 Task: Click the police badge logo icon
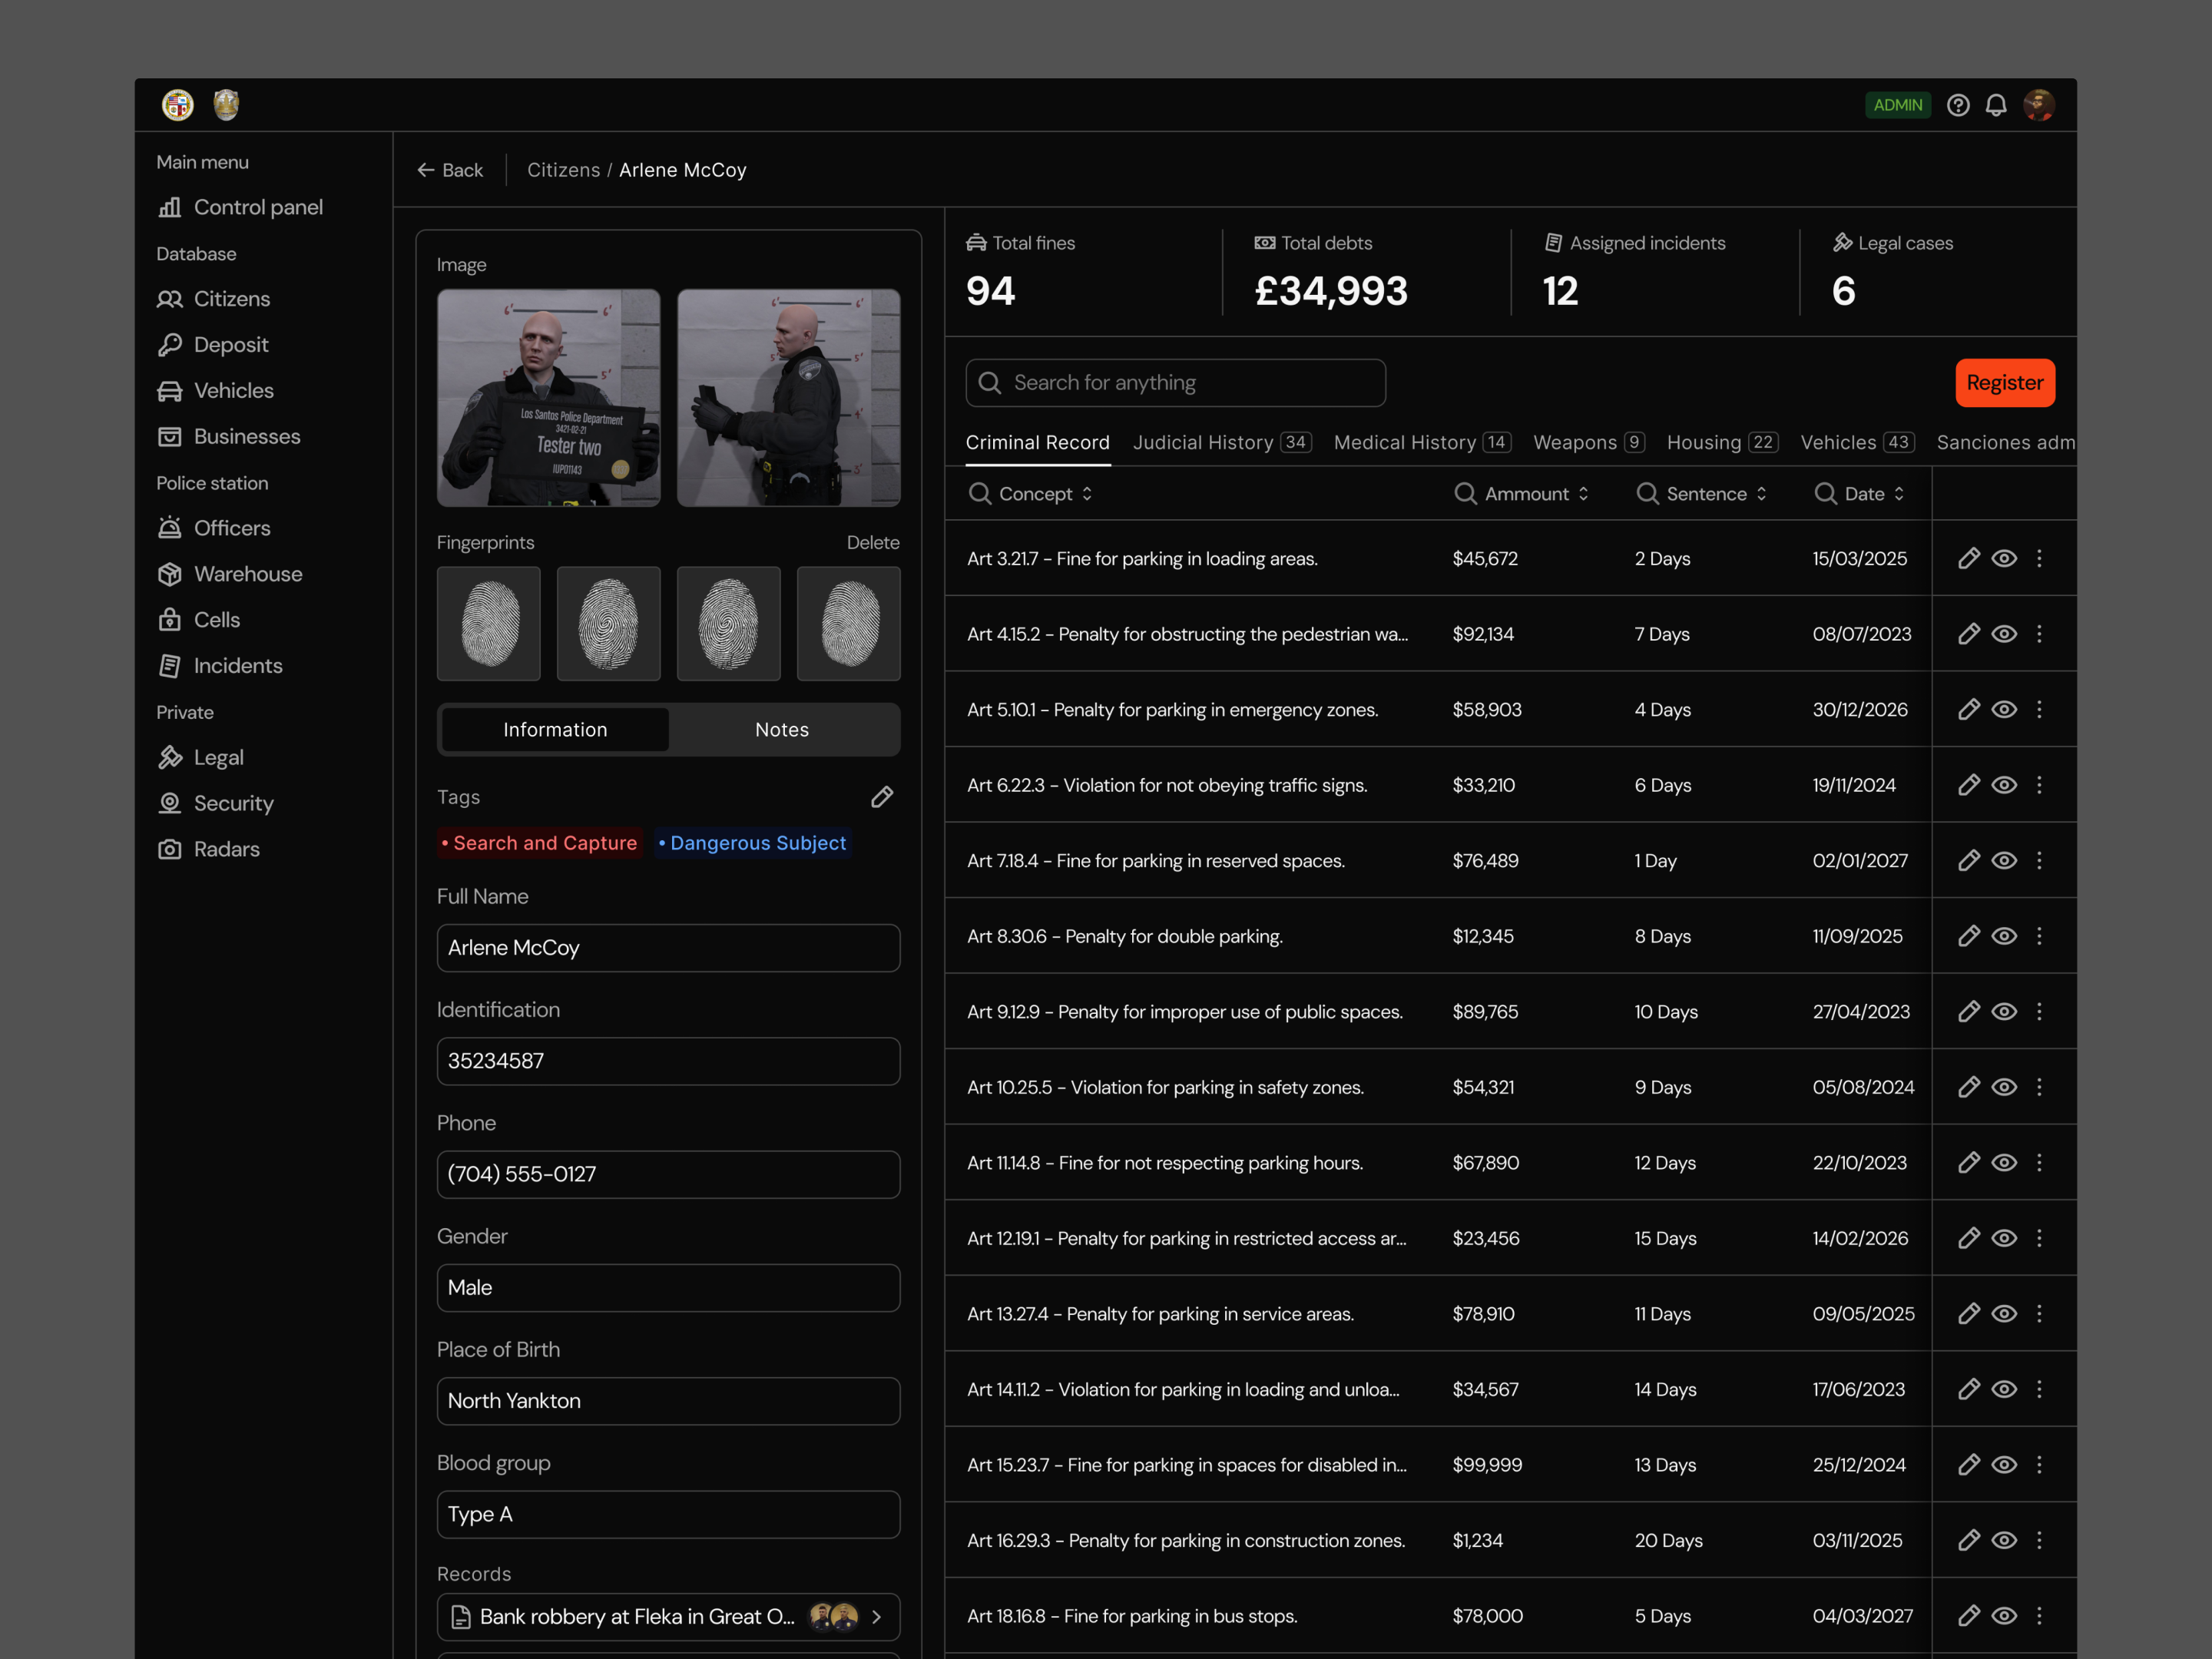click(226, 105)
